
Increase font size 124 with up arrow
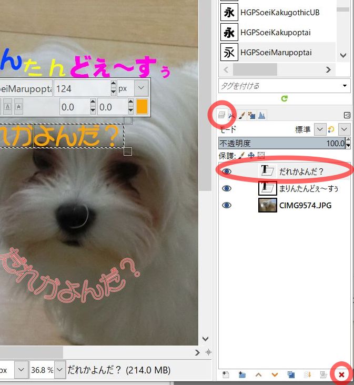pos(113,84)
